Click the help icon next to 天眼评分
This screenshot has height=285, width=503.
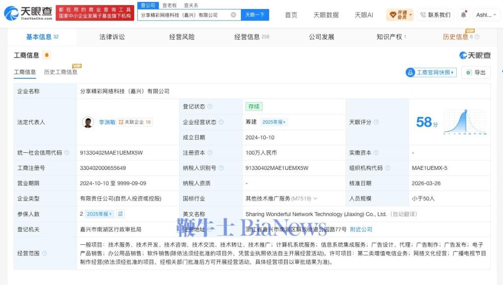click(x=376, y=122)
